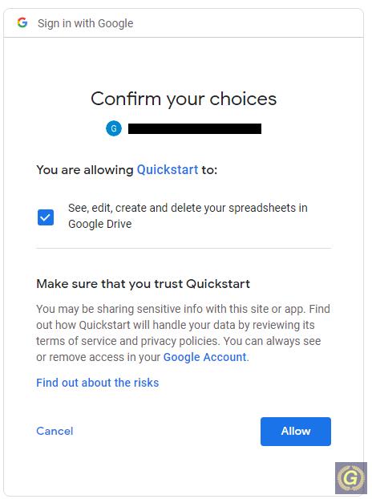The height and width of the screenshot is (499, 372).
Task: Allow Quickstart access
Action: 296,432
